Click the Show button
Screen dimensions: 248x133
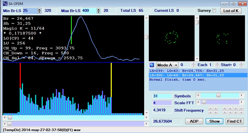(x=215, y=121)
